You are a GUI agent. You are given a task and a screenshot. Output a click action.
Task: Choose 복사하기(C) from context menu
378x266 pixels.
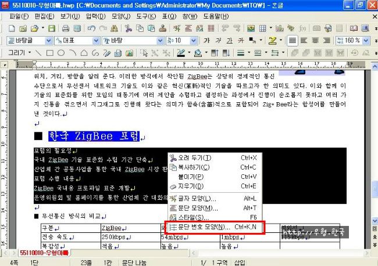point(213,167)
